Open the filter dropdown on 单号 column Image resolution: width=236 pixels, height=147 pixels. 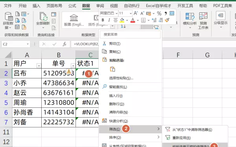tap(73, 66)
